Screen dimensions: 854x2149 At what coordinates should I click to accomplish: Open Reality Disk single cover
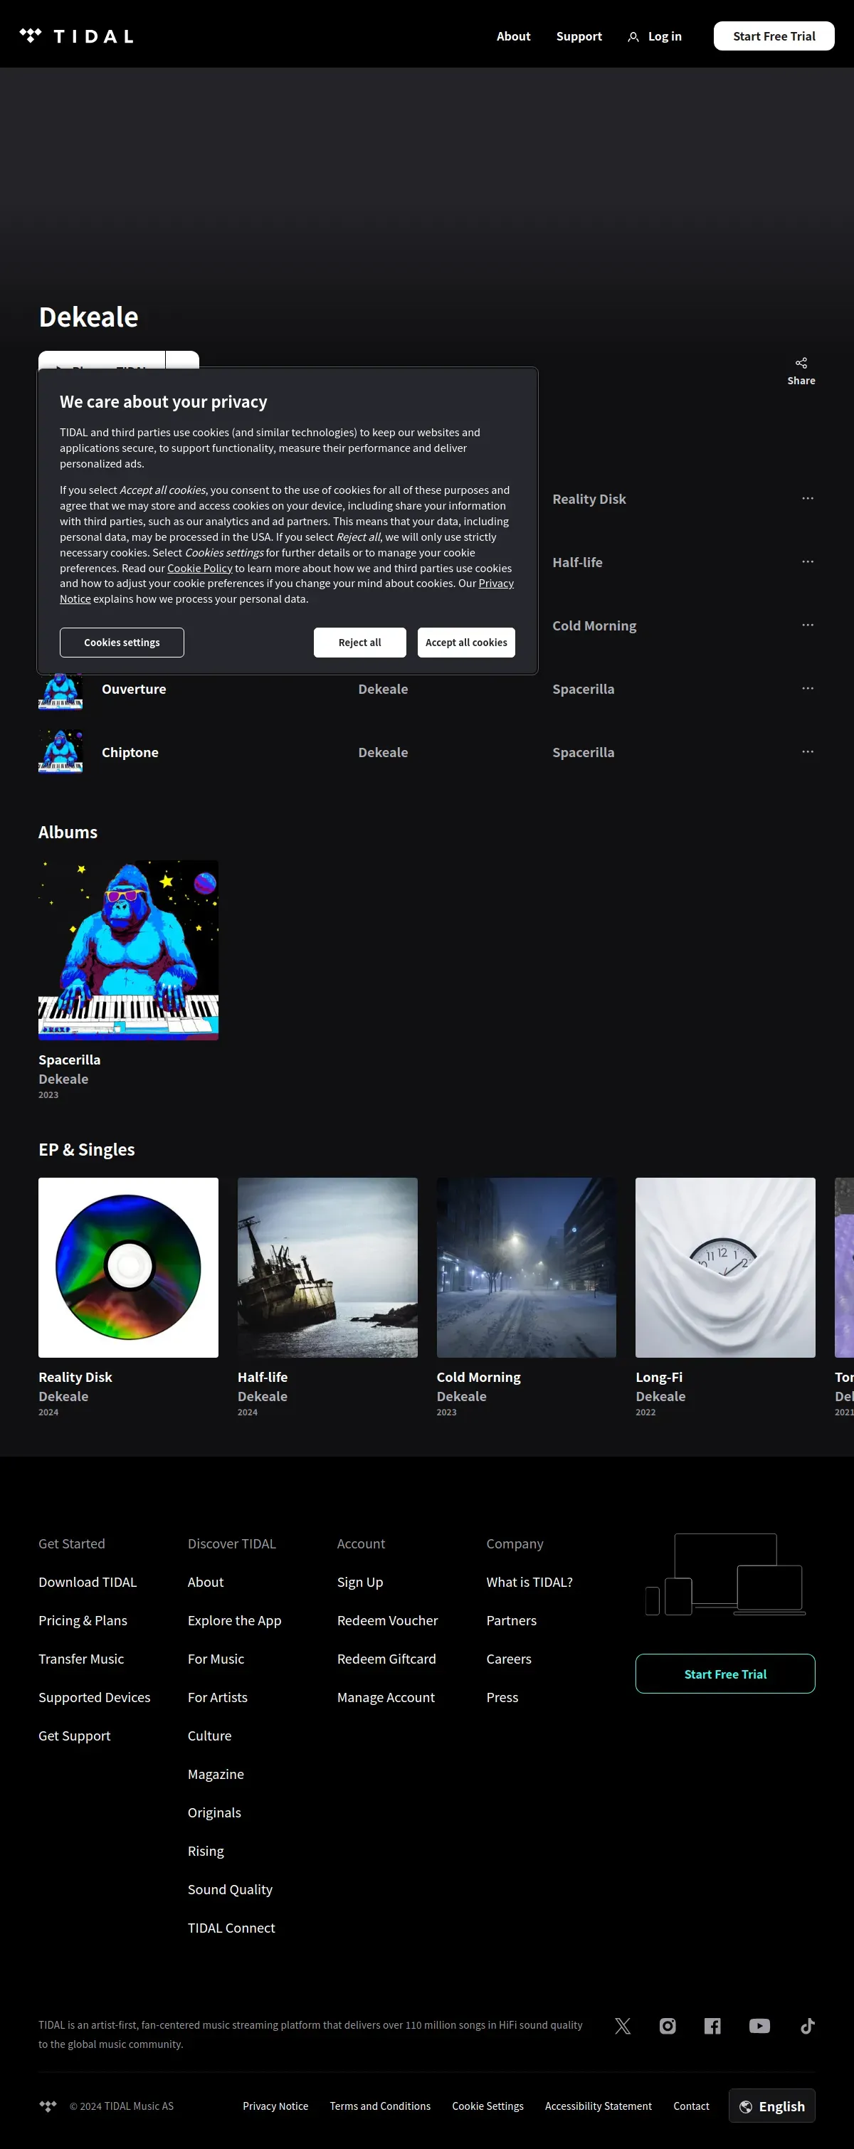(x=128, y=1267)
